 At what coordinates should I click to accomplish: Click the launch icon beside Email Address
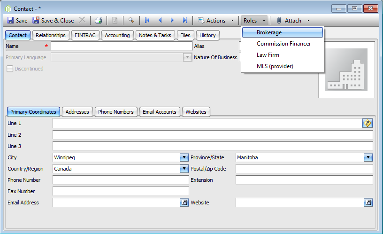tap(184, 203)
